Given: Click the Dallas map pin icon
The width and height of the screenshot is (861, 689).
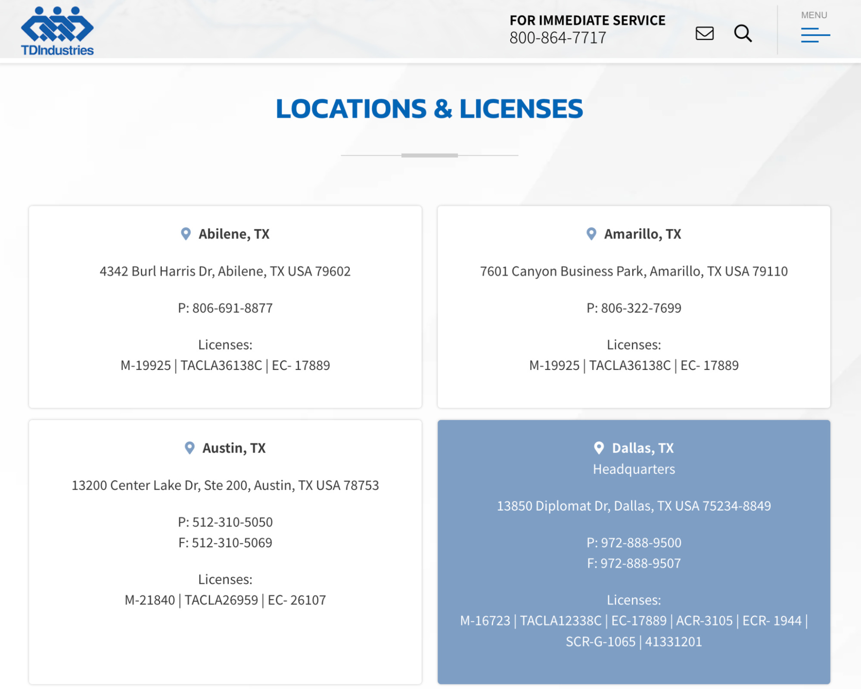Looking at the screenshot, I should 598,448.
